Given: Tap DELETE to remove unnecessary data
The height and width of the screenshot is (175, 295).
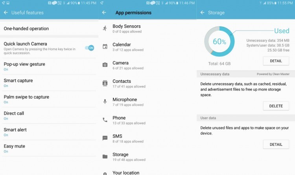Looking at the screenshot, I should [276, 106].
